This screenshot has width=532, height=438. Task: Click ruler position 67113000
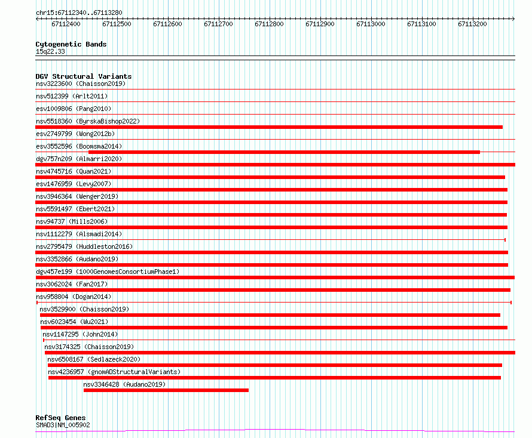click(371, 24)
